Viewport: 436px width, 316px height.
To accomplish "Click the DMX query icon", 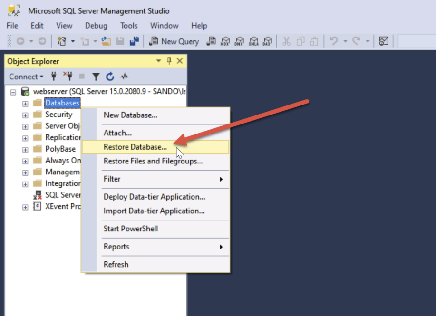I will [239, 41].
